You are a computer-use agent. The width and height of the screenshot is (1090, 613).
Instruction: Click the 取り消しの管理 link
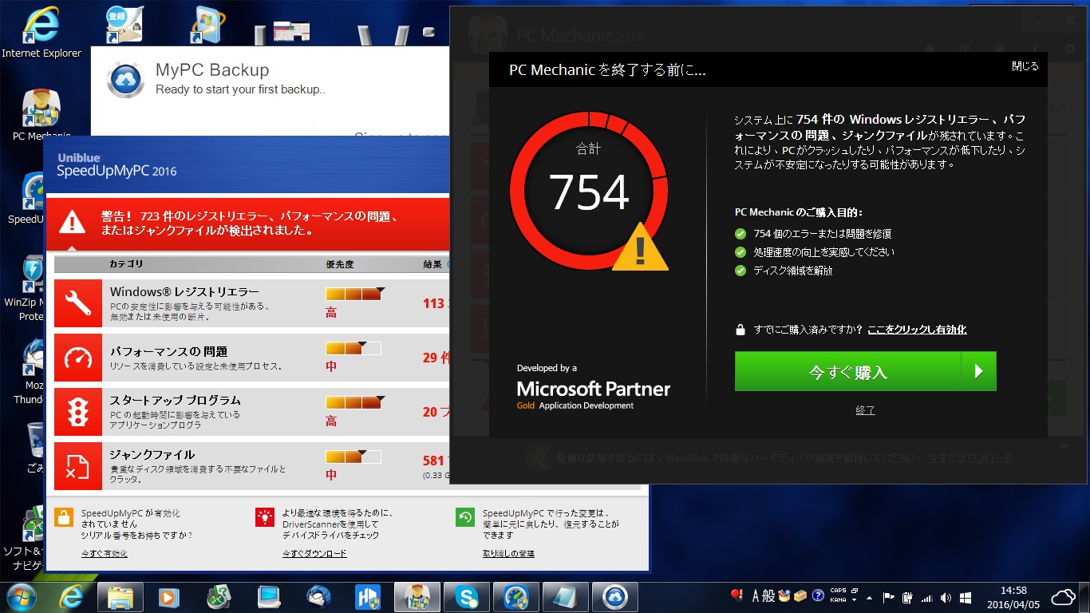tap(508, 553)
